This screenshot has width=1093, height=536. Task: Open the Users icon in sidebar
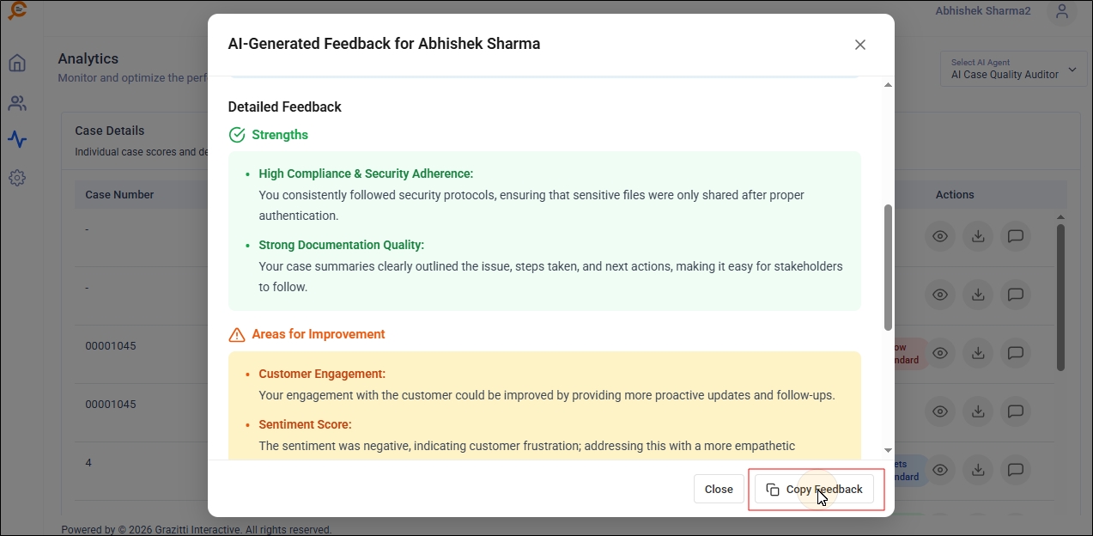tap(17, 103)
